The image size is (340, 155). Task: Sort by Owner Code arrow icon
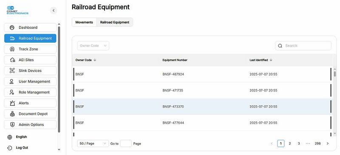pos(95,60)
